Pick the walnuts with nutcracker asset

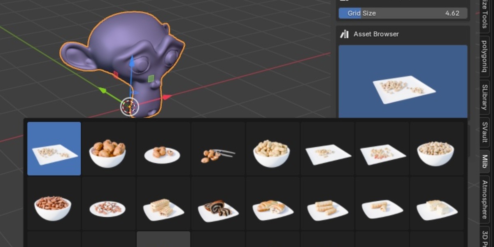pos(218,149)
